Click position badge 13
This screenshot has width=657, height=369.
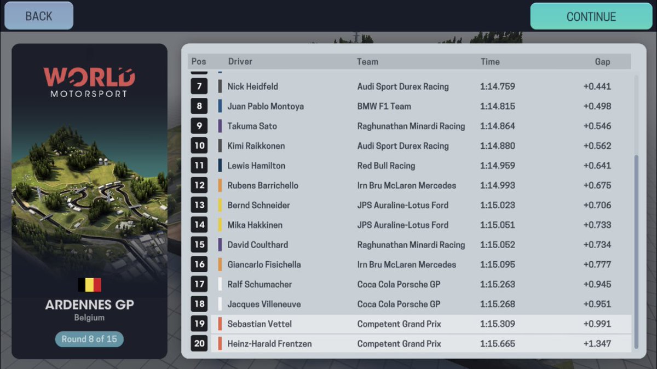pos(199,205)
